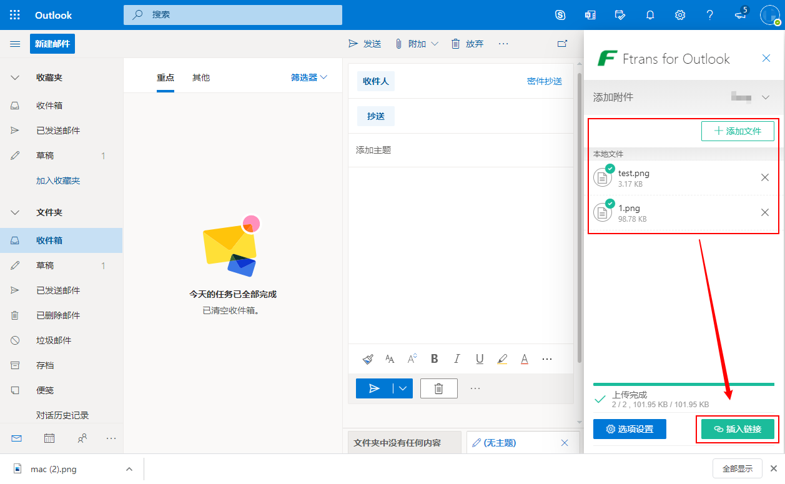Click the 添加文件 button
The height and width of the screenshot is (484, 785).
(738, 131)
